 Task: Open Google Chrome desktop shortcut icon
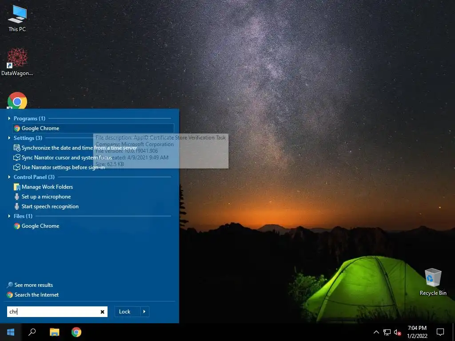coord(17,100)
